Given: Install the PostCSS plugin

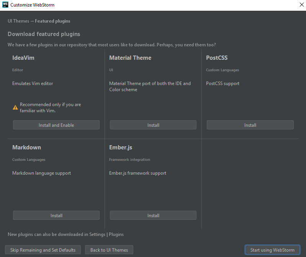Looking at the screenshot, I should (250, 125).
